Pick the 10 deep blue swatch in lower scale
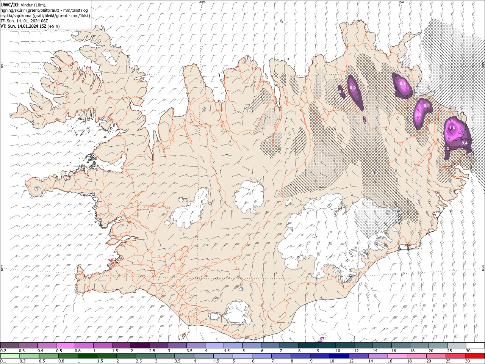485x364 pixels. click(x=339, y=356)
